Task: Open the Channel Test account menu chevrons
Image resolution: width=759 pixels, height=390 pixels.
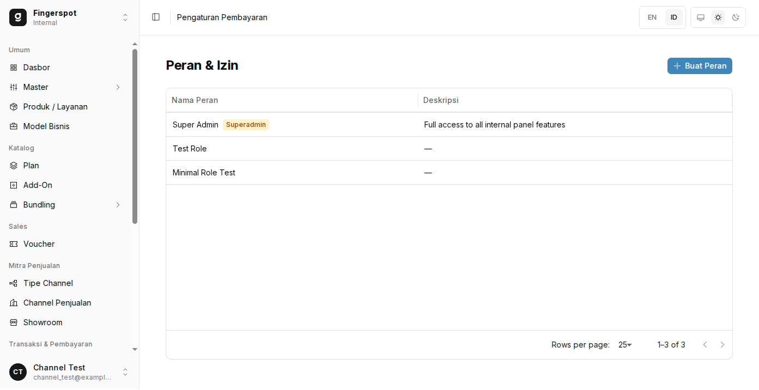Action: tap(125, 372)
